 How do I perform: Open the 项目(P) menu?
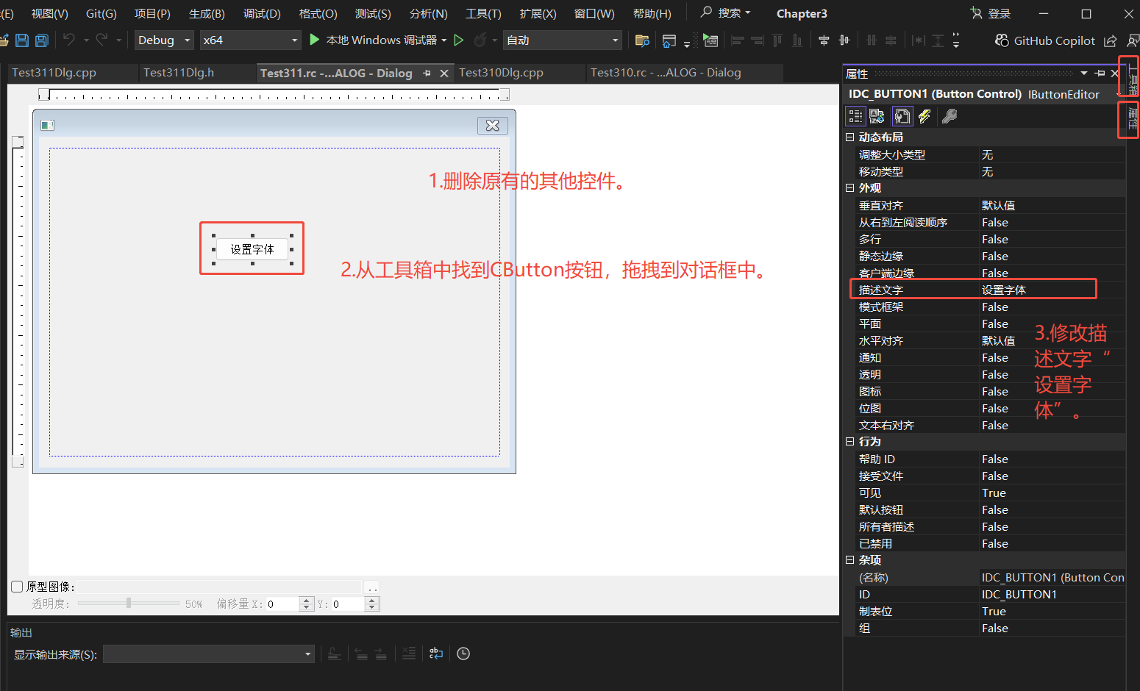point(152,12)
